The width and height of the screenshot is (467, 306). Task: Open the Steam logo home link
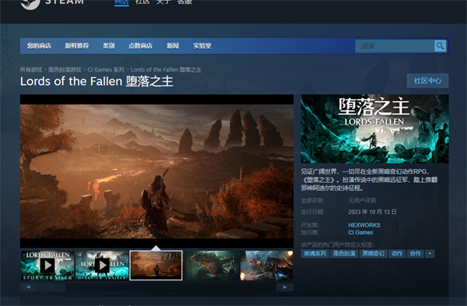point(52,3)
